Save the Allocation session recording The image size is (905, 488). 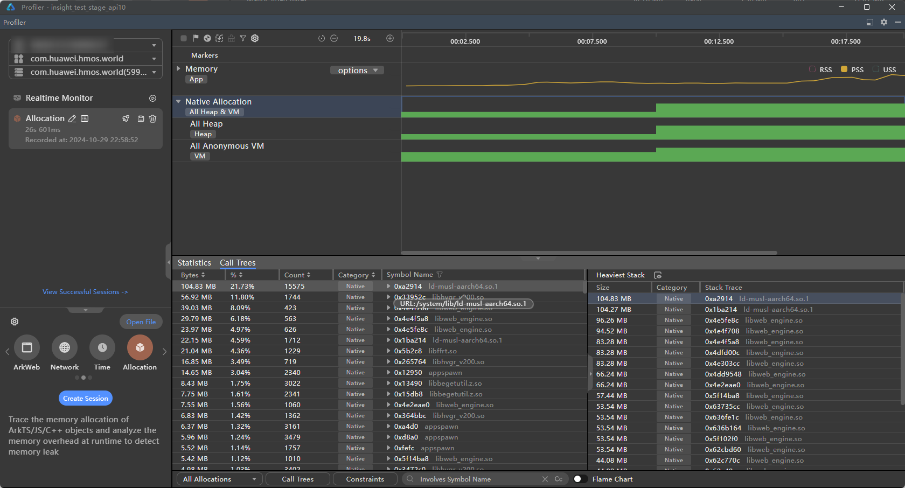[x=141, y=118]
